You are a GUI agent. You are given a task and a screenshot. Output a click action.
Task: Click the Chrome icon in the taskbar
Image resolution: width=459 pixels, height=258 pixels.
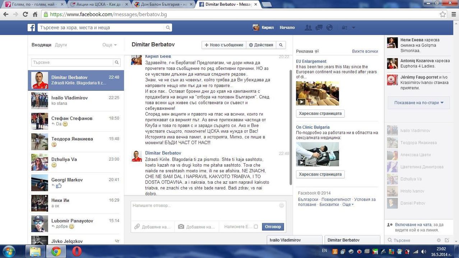coord(56,252)
